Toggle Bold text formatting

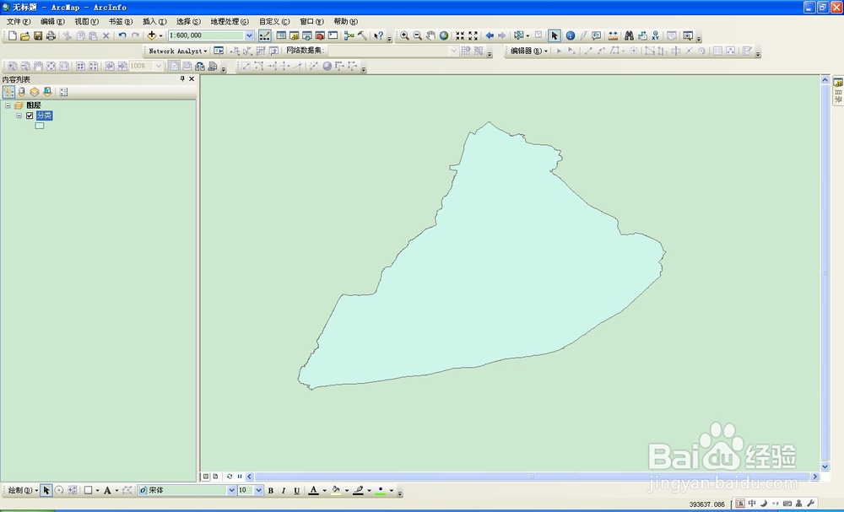click(271, 490)
